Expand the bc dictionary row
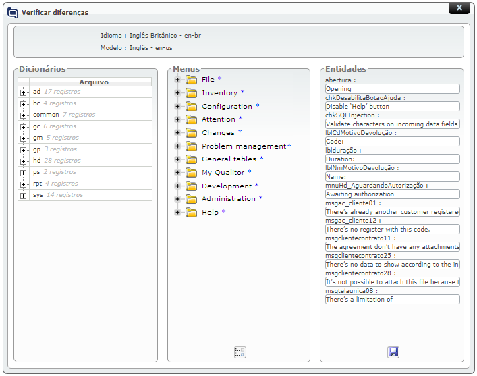The width and height of the screenshot is (477, 376). 23,104
